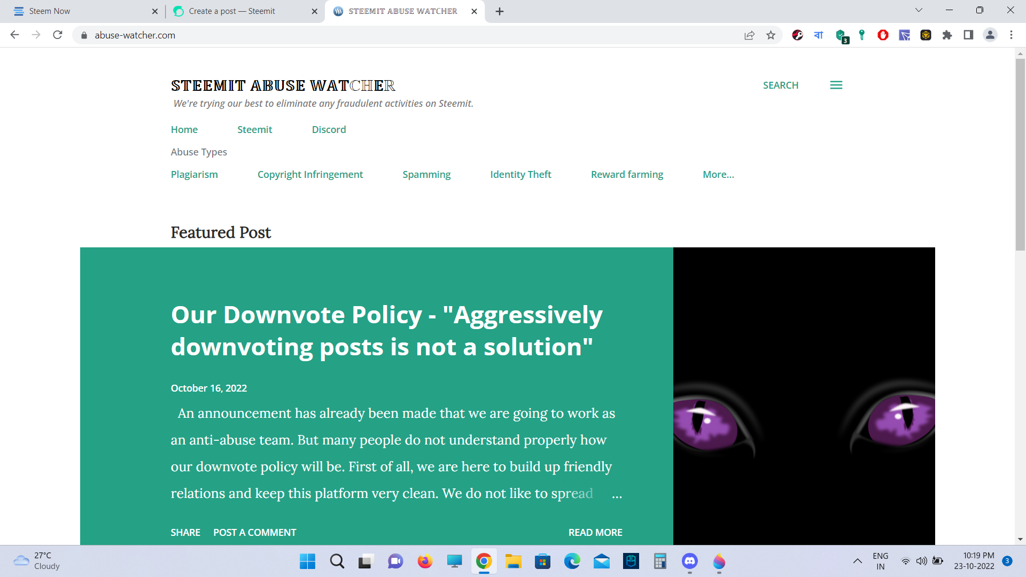The height and width of the screenshot is (577, 1026).
Task: Bookmark this page with the star icon
Action: pos(771,35)
